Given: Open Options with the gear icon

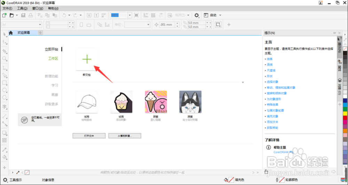Looking at the screenshot, I should [x=197, y=15].
